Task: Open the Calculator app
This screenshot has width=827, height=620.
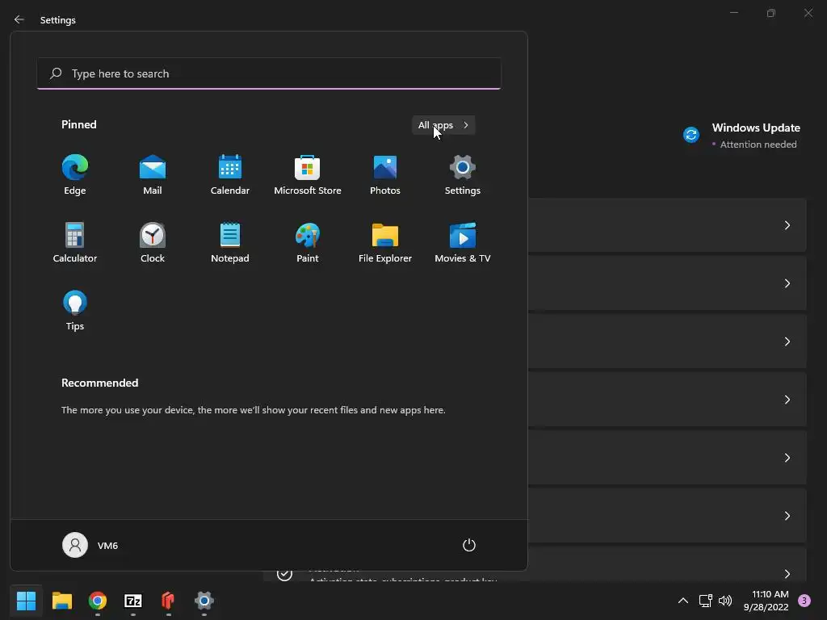Action: click(x=75, y=242)
